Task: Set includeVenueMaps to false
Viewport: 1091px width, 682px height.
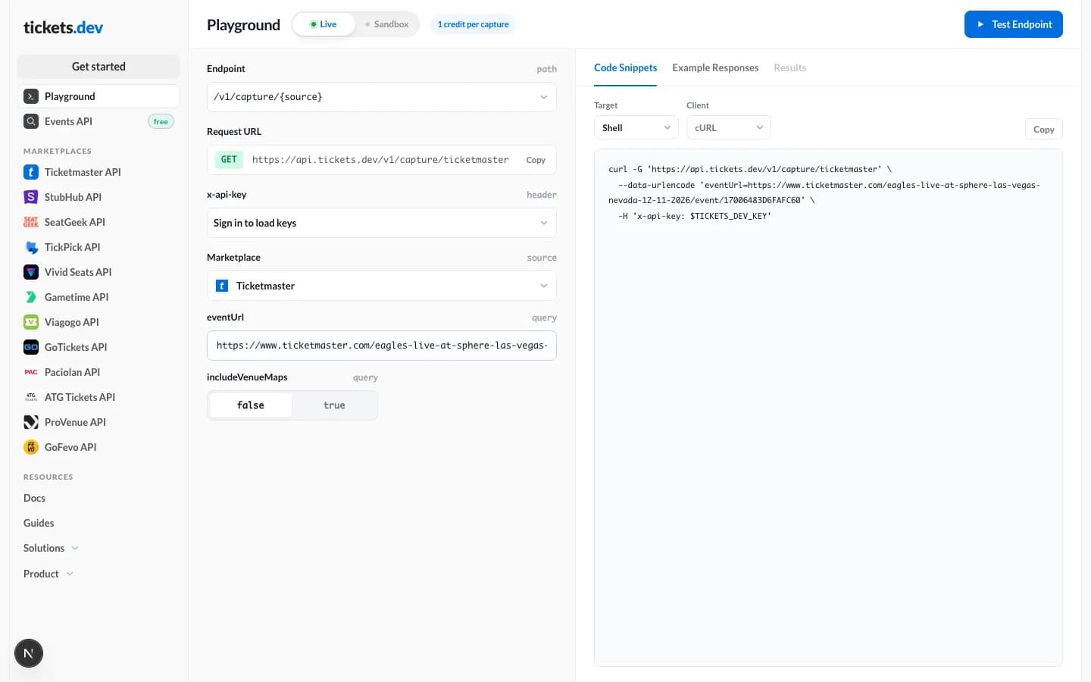Action: tap(251, 405)
